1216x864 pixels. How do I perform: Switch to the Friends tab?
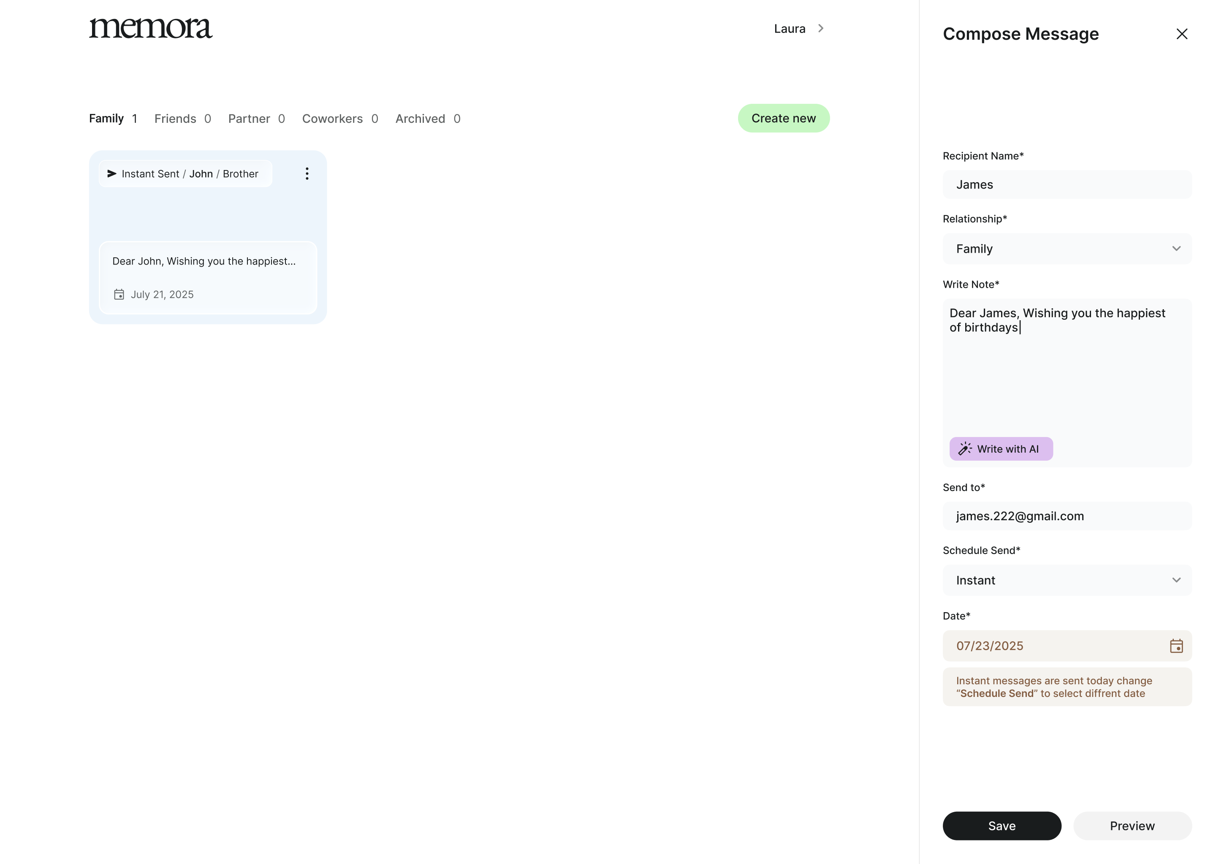[x=183, y=118]
